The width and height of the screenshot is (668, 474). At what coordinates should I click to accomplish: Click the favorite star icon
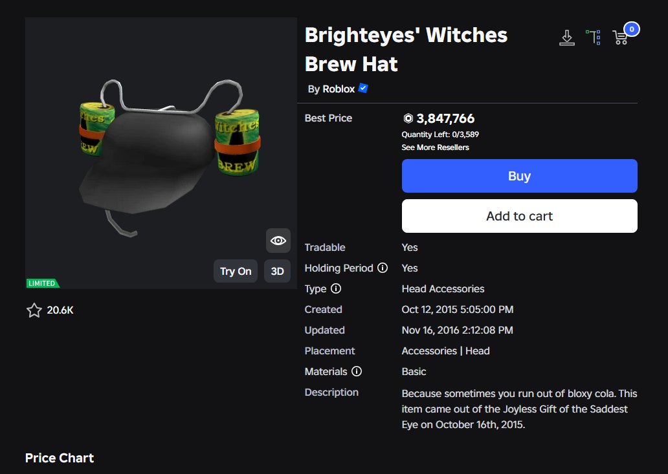[x=34, y=310]
